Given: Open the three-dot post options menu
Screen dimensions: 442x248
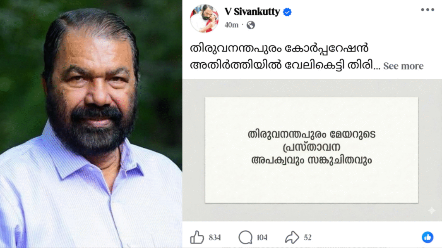Looking at the screenshot, I should [x=428, y=9].
